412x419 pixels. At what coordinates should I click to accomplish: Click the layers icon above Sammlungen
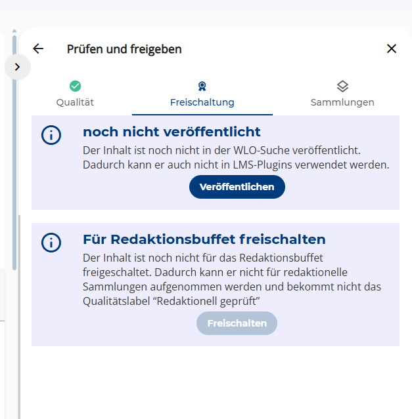342,87
